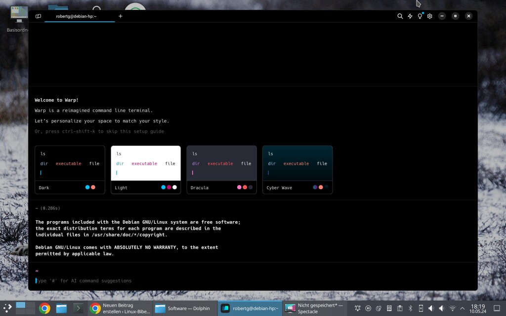
Task: Click the show desktop icon
Action: (x=497, y=309)
